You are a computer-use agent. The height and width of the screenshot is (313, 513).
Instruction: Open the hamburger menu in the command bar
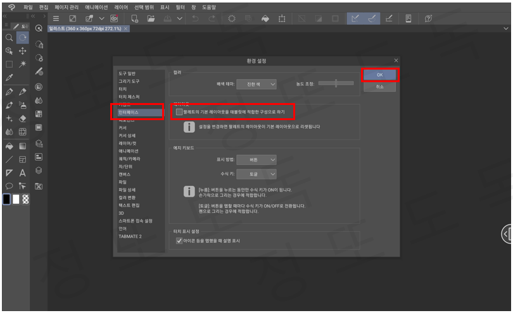point(56,18)
